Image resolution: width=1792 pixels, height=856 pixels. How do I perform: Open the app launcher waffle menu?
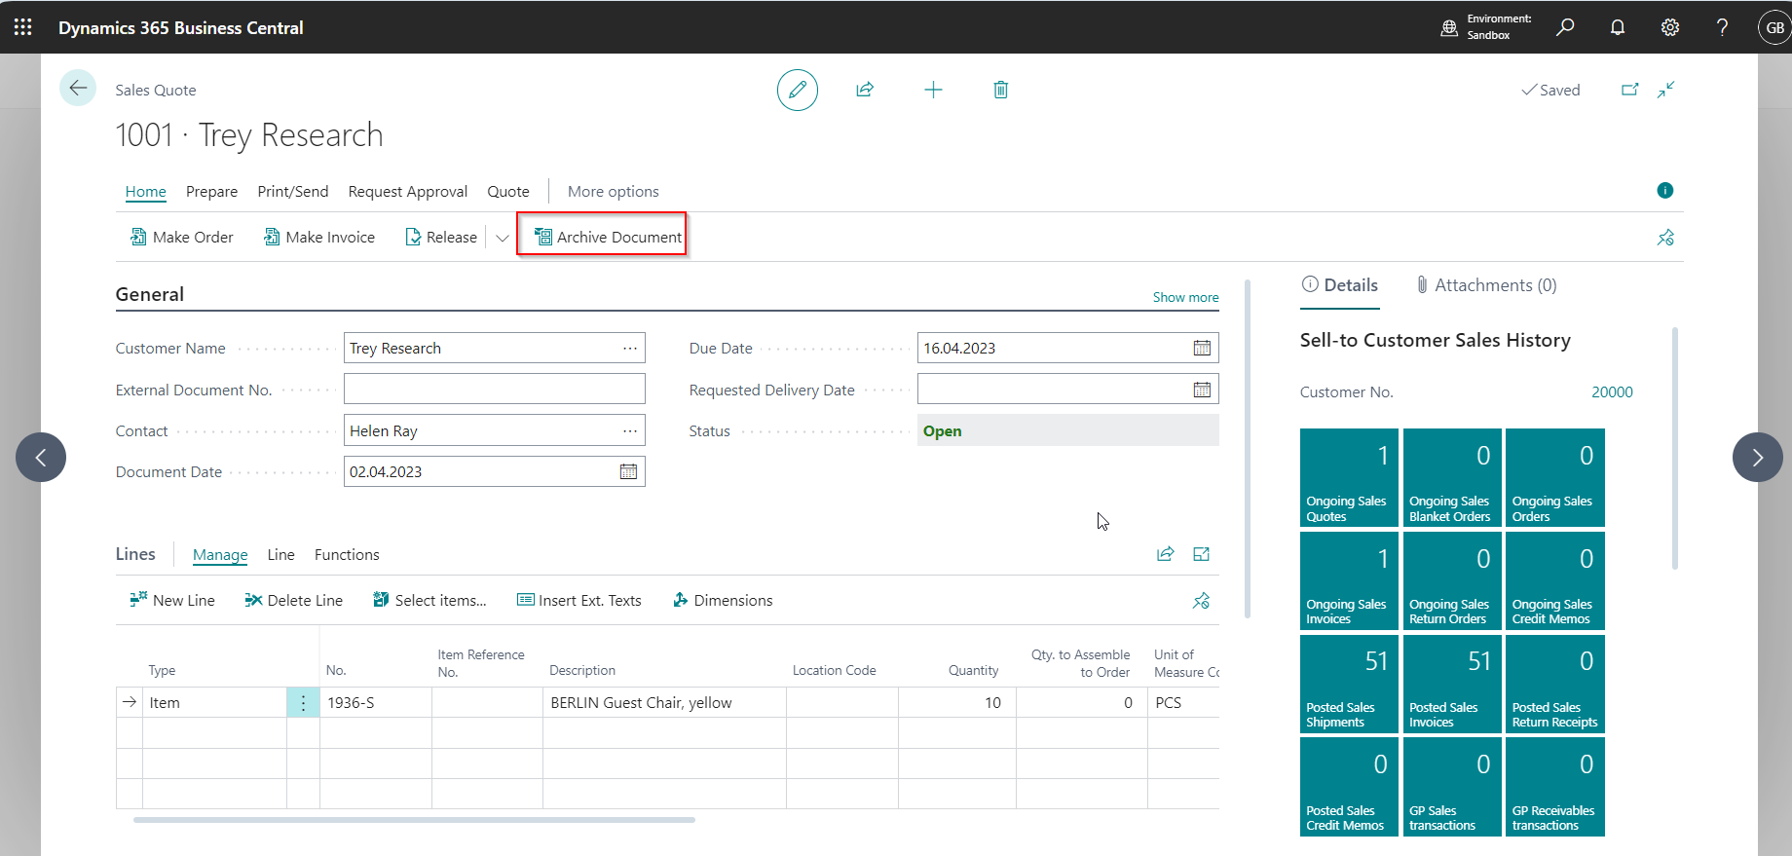[x=23, y=27]
